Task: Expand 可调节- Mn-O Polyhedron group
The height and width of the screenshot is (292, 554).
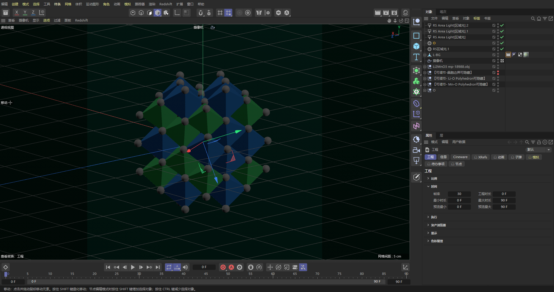Action: click(x=425, y=84)
